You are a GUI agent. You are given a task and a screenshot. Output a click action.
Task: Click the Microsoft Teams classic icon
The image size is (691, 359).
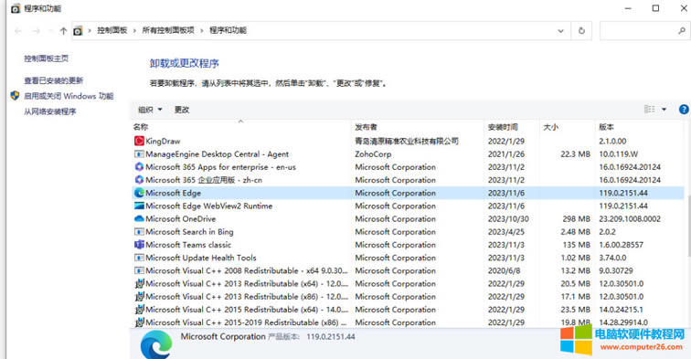point(139,245)
